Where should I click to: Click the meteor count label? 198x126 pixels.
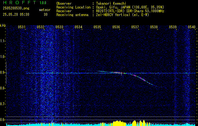(45, 10)
